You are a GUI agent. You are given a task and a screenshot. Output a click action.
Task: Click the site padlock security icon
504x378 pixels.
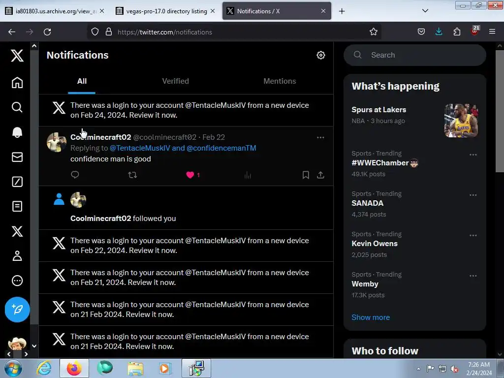(109, 32)
